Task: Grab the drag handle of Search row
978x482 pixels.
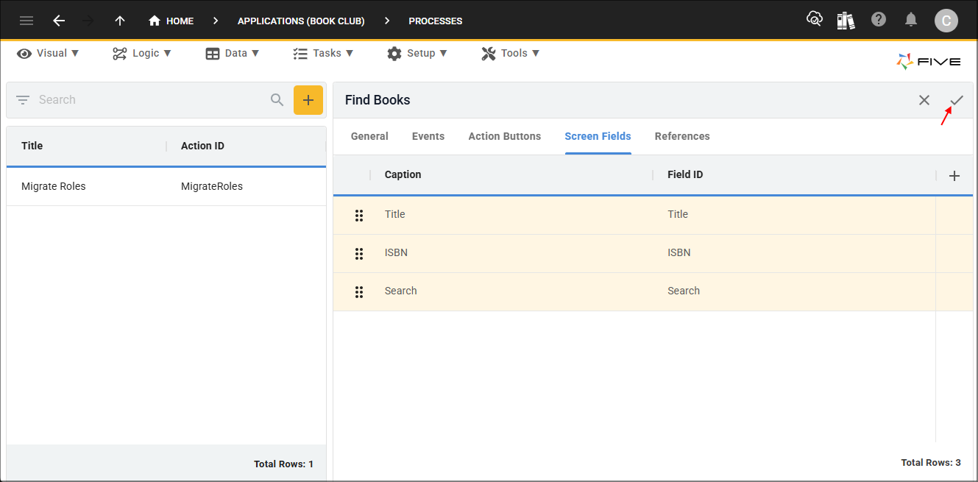Action: click(x=359, y=291)
